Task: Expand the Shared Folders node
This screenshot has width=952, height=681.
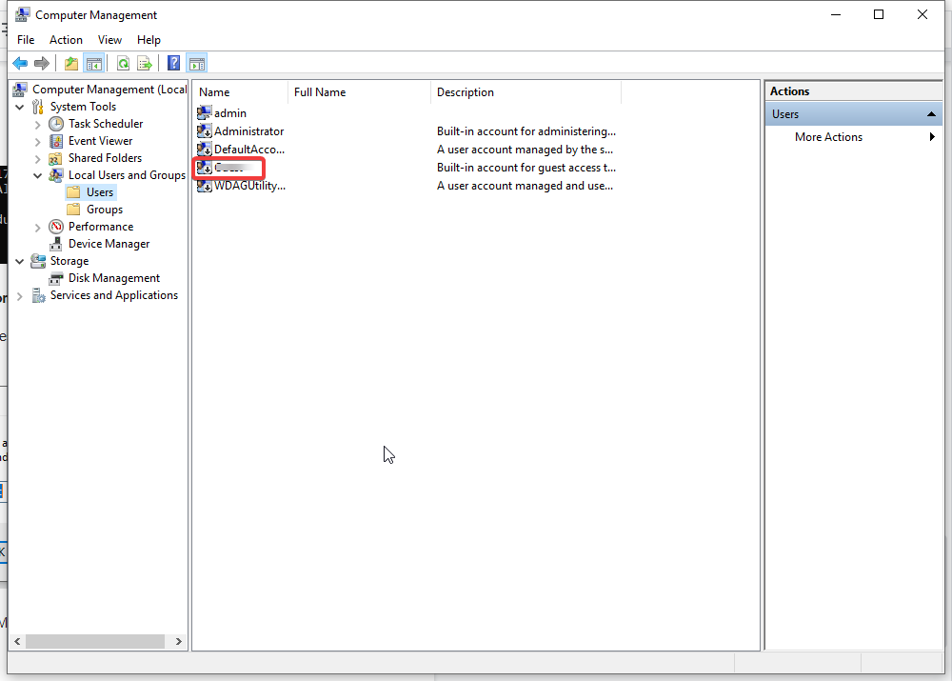Action: coord(38,158)
